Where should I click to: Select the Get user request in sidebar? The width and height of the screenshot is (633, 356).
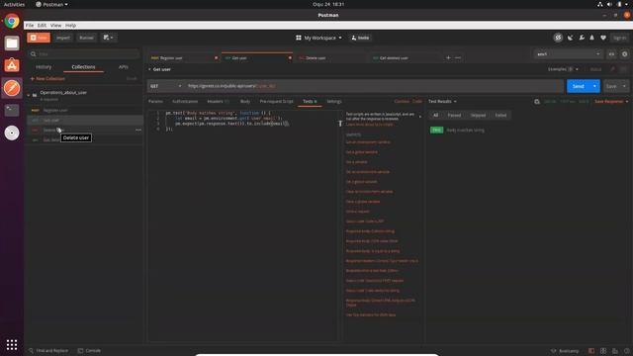[x=85, y=121]
